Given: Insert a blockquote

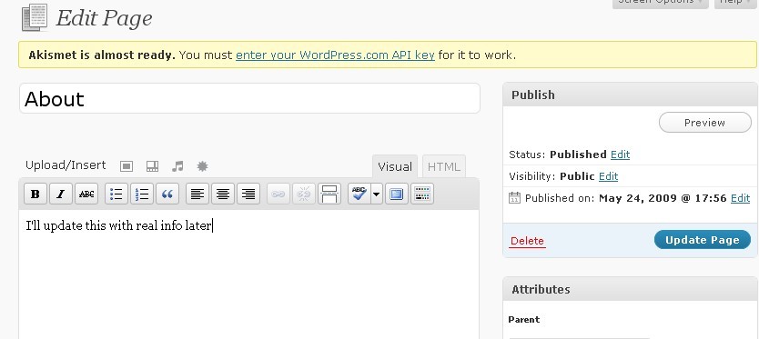Looking at the screenshot, I should click(167, 194).
